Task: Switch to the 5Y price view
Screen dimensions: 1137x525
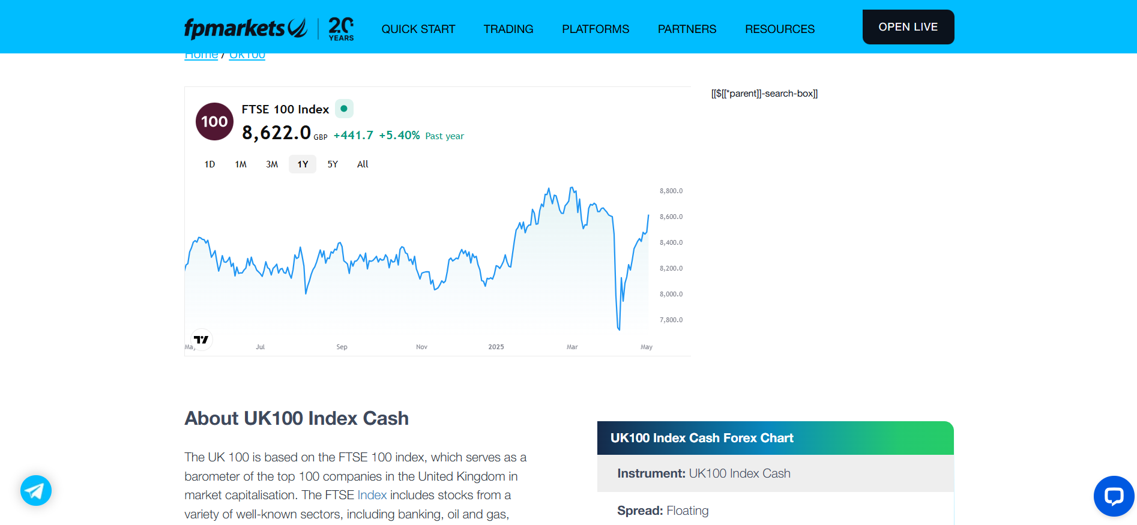Action: pos(332,164)
